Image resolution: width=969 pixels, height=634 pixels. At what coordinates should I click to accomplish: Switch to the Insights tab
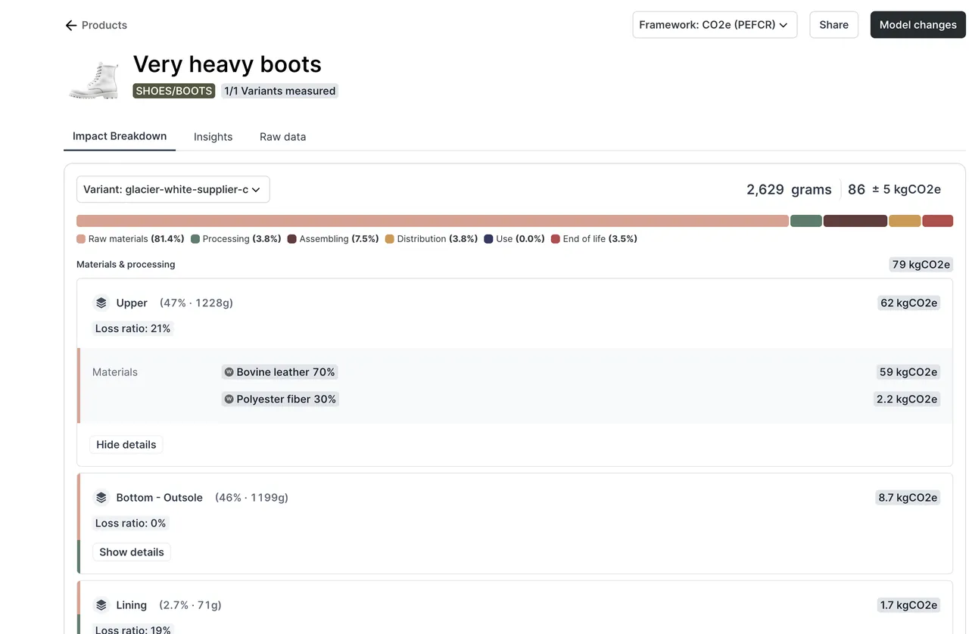point(213,137)
